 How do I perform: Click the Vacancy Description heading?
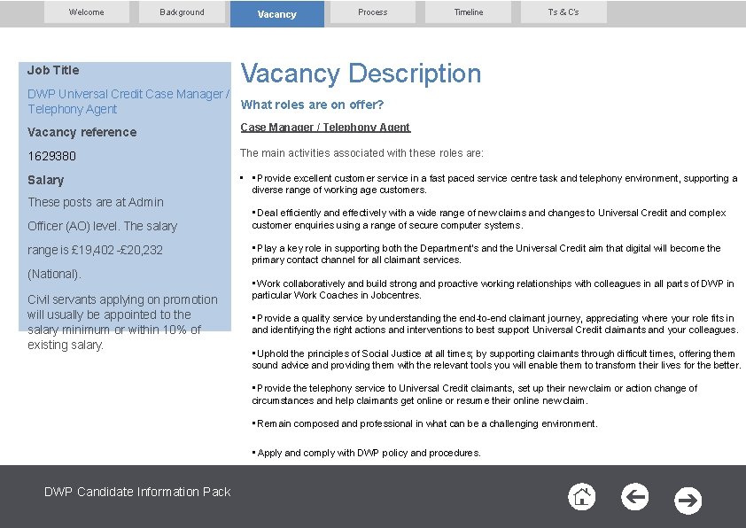[x=361, y=74]
